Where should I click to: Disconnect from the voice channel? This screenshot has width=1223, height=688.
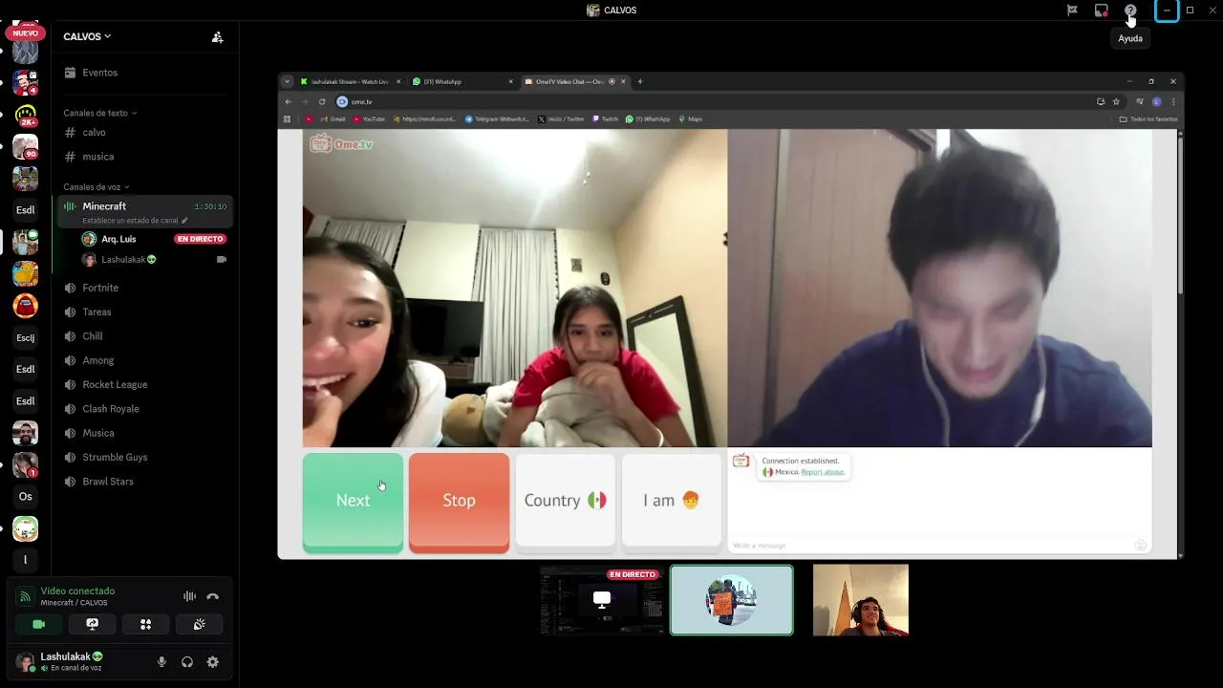click(x=212, y=596)
